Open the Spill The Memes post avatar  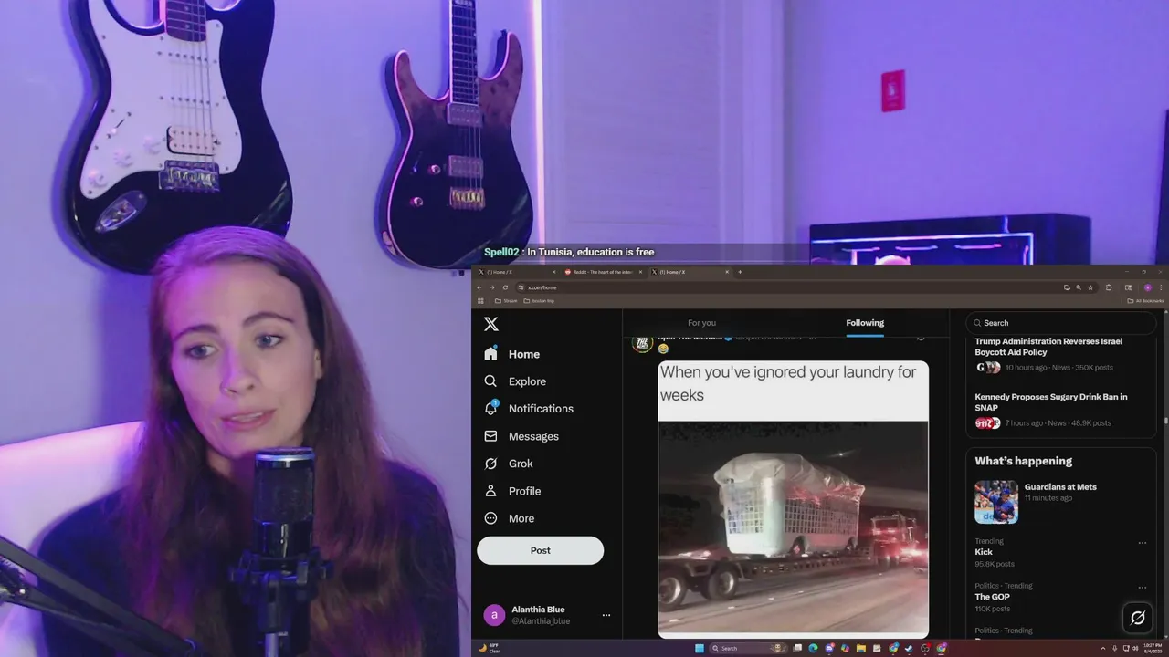coord(642,344)
